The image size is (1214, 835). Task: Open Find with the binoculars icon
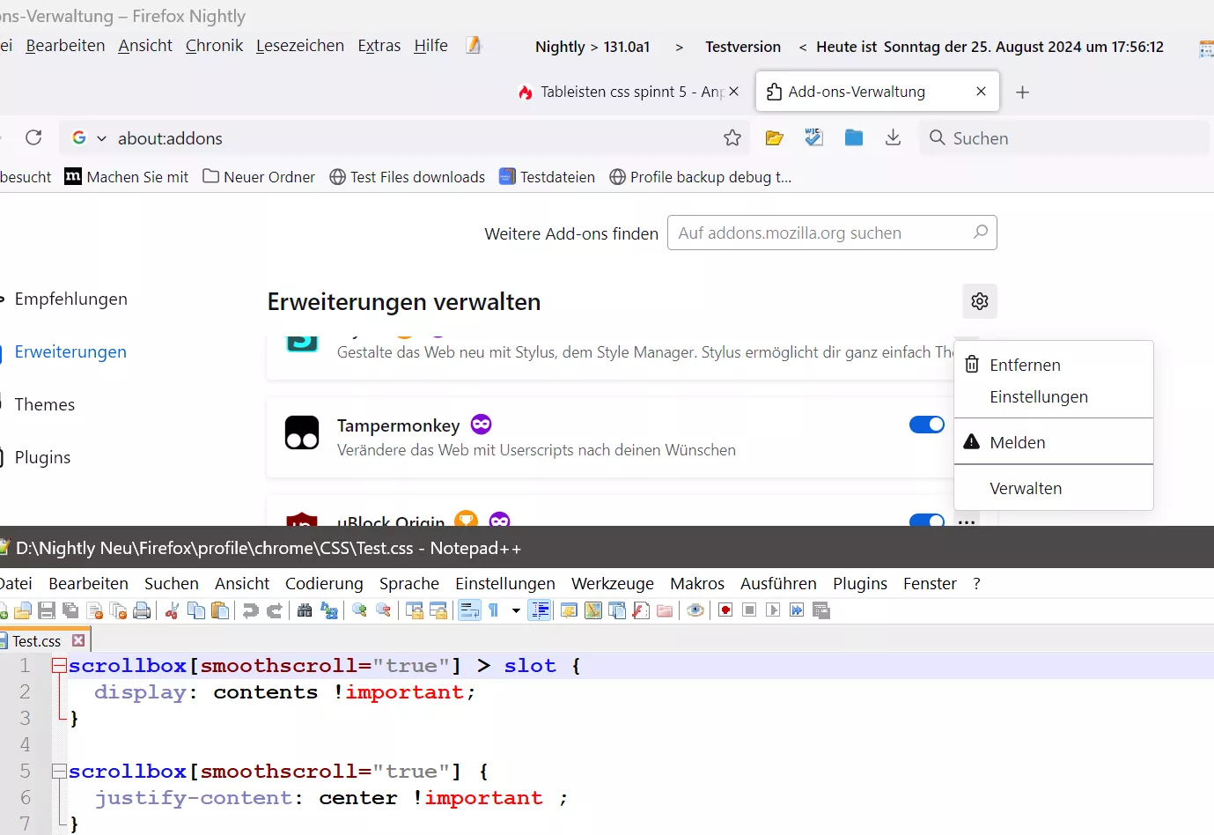[x=305, y=610]
